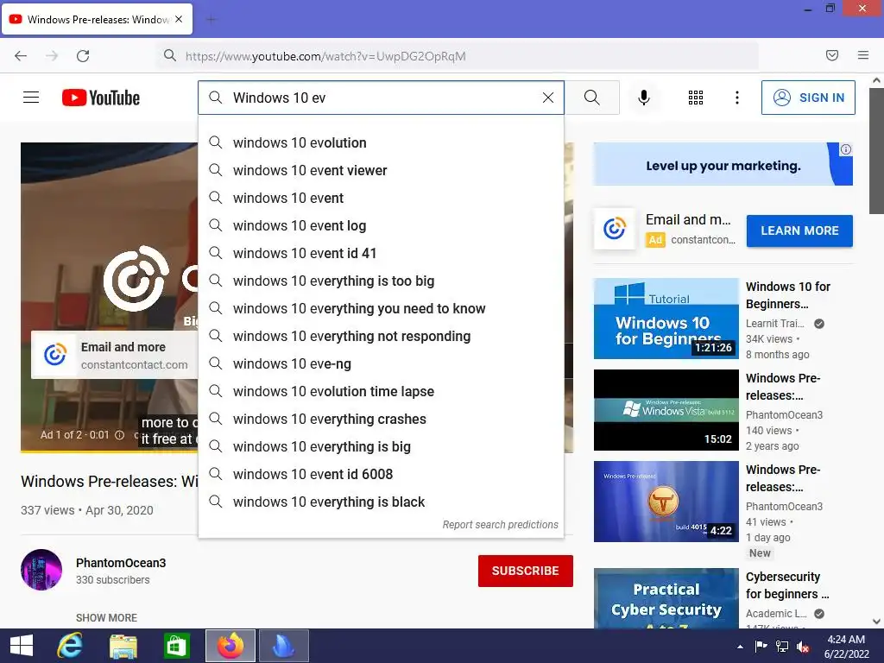
Task: Click the taskbar clock showing 4:24 AM
Action: 846,647
